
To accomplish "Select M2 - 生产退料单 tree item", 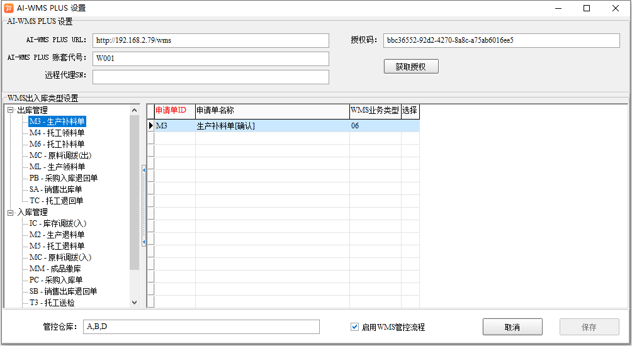I will coord(57,235).
